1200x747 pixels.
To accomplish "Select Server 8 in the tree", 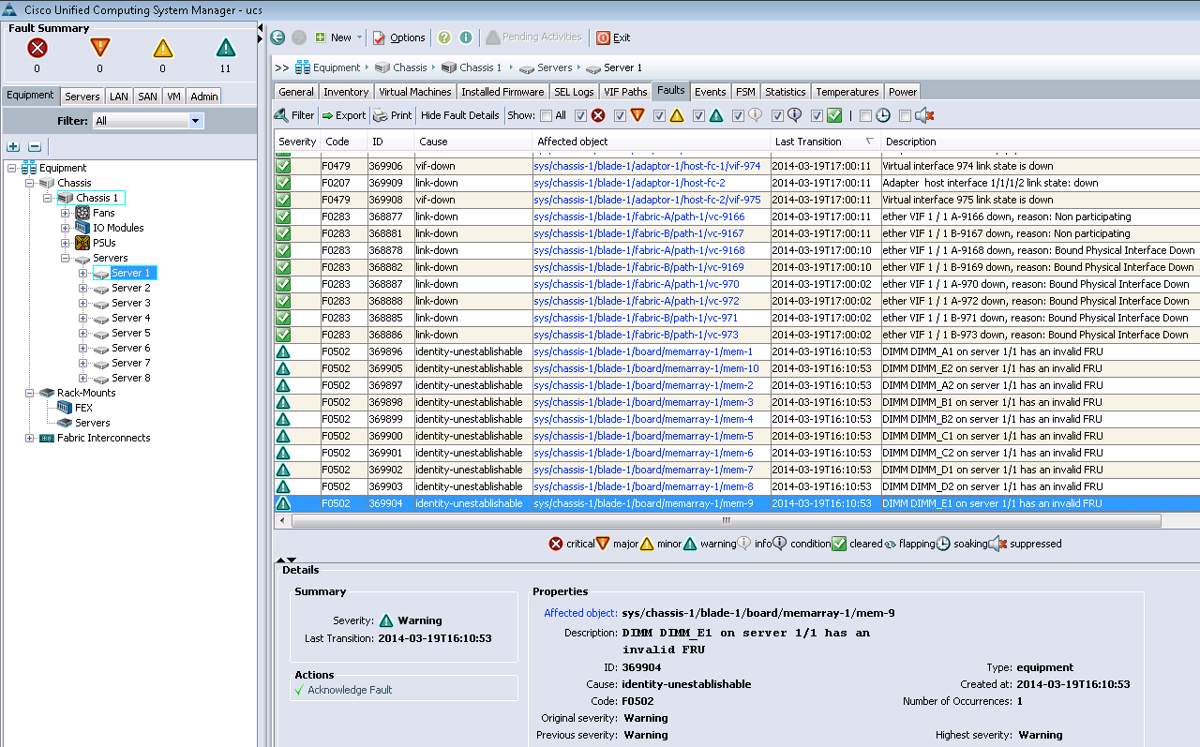I will coord(130,378).
